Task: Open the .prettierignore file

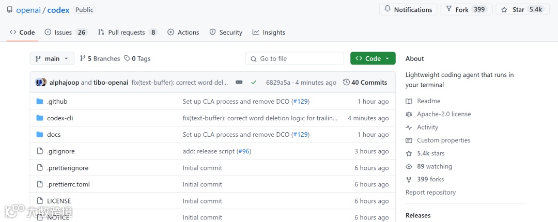Action: pyautogui.click(x=68, y=168)
